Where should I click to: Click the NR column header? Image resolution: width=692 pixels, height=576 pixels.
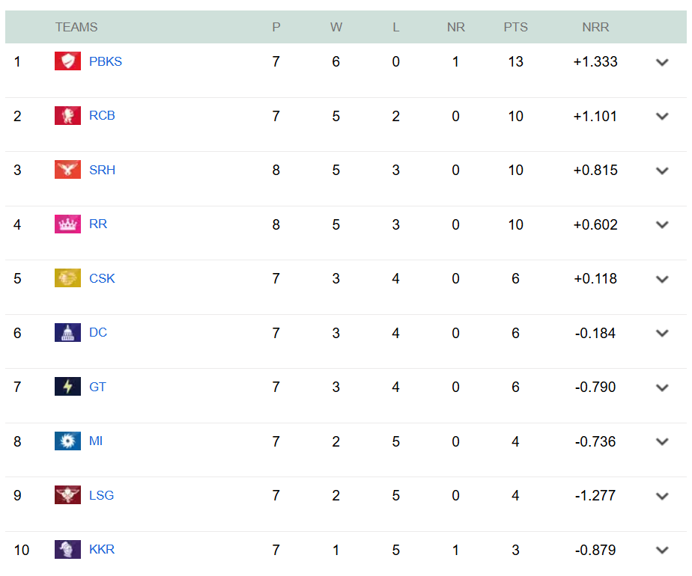tap(455, 27)
